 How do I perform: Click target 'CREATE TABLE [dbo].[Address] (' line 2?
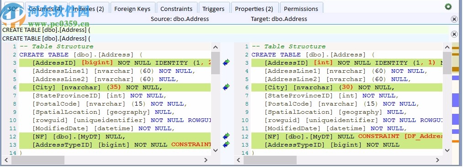pos(313,55)
